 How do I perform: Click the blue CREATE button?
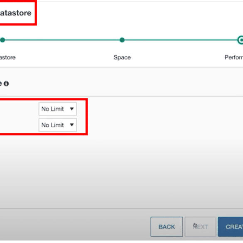point(231,227)
